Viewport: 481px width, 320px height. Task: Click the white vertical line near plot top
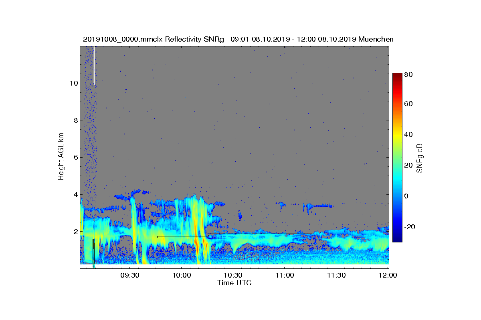pyautogui.click(x=93, y=65)
